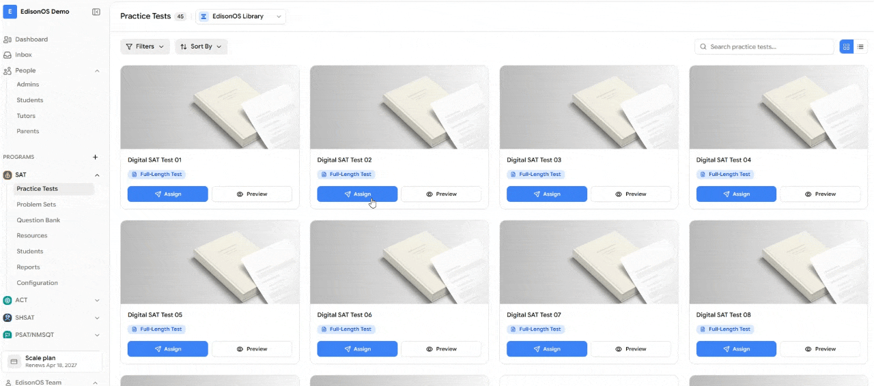The image size is (874, 386).
Task: Open the EdisonOS Library selector dropdown
Action: coord(240,16)
